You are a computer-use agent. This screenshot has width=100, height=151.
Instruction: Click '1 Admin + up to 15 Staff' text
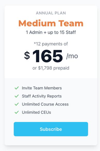click(x=51, y=32)
